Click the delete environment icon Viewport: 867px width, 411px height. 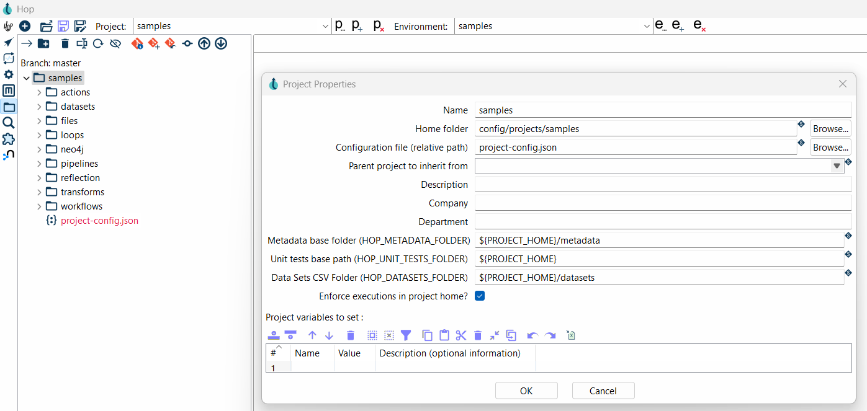699,26
